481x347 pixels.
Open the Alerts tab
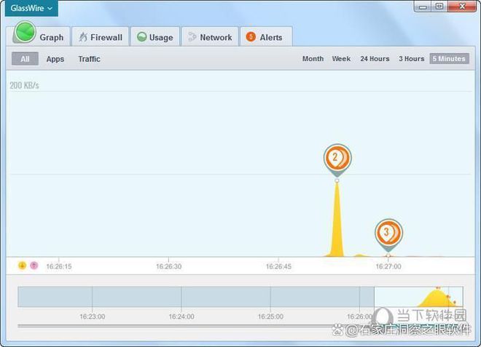tap(266, 37)
